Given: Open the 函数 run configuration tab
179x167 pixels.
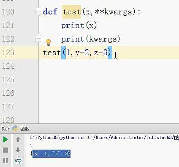Looking at the screenshot, I should pos(25,129).
